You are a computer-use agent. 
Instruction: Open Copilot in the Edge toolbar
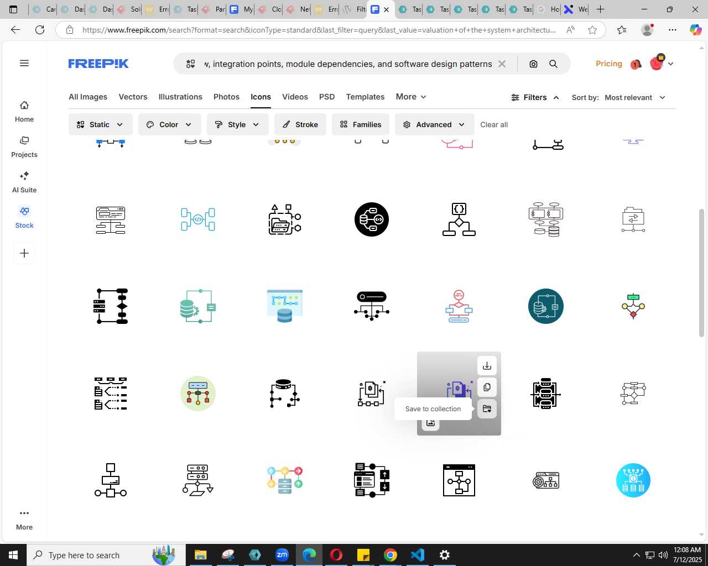click(x=695, y=30)
